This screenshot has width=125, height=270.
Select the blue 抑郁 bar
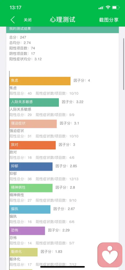point(31,167)
